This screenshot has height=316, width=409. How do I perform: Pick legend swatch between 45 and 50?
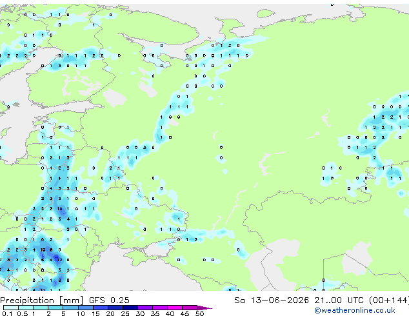(190, 308)
